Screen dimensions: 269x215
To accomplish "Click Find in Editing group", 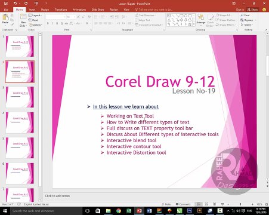I will pos(245,15).
